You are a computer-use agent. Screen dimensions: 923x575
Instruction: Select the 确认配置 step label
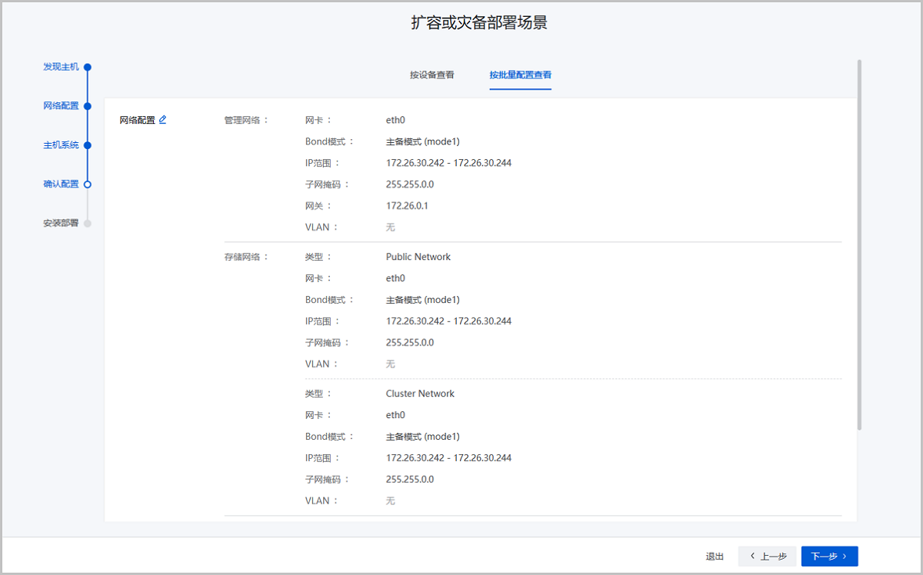coord(61,184)
